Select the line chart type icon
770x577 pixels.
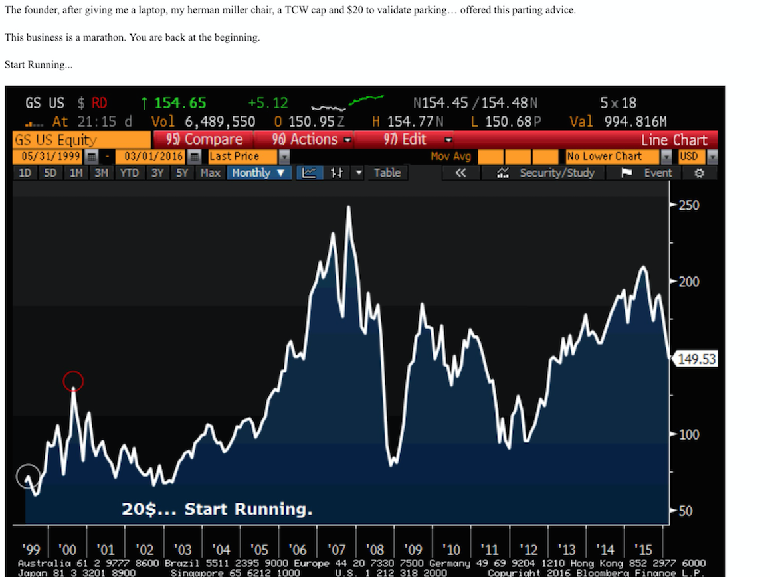(309, 173)
